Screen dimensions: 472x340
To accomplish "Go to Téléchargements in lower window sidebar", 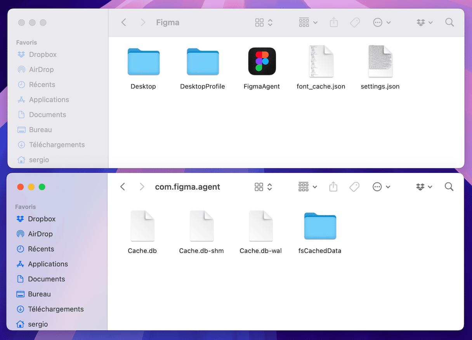I will pyautogui.click(x=56, y=309).
